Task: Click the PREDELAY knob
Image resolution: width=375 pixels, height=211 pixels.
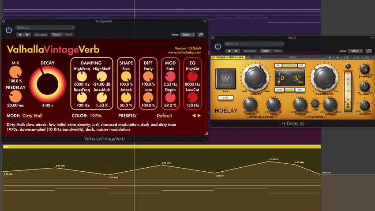Action: coord(15,97)
